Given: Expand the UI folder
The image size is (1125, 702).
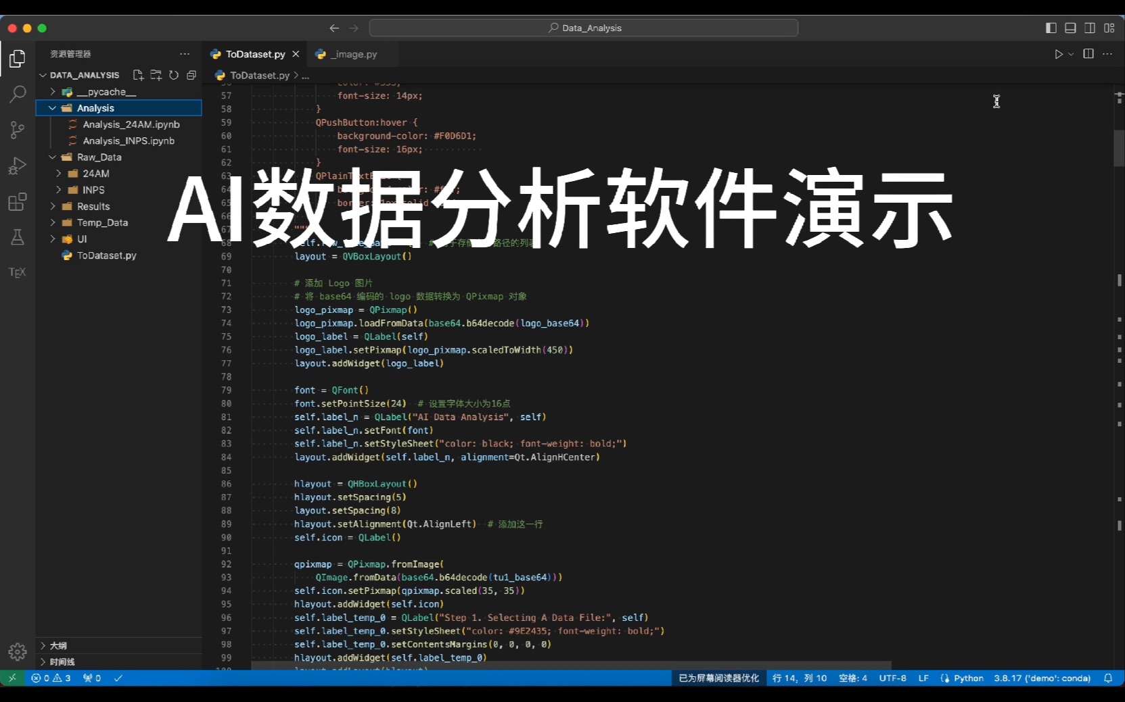Looking at the screenshot, I should [x=52, y=239].
